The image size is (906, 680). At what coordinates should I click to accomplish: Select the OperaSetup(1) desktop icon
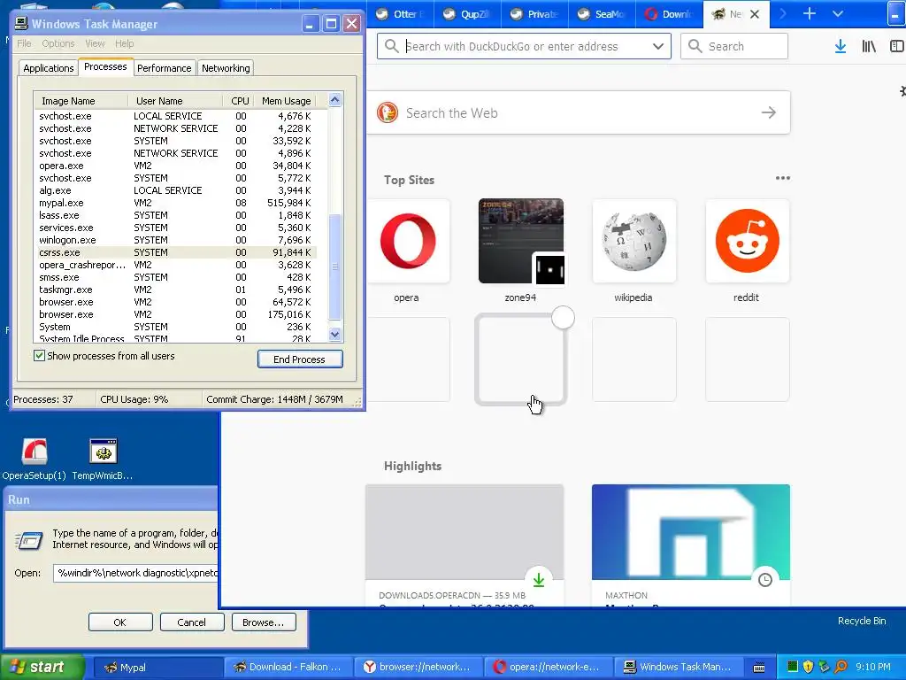35,460
